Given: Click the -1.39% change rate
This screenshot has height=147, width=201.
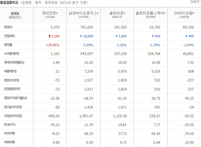Looking at the screenshot, I should coord(155,45).
